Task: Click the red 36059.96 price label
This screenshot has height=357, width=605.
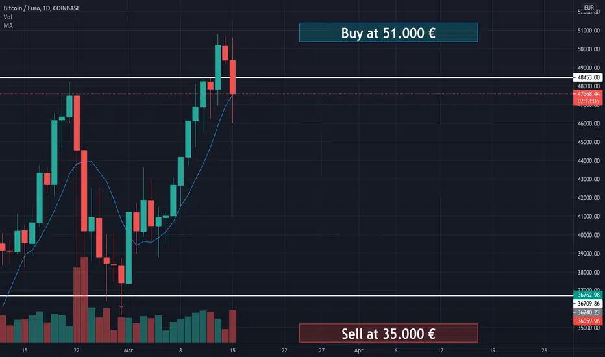Action: click(x=588, y=321)
